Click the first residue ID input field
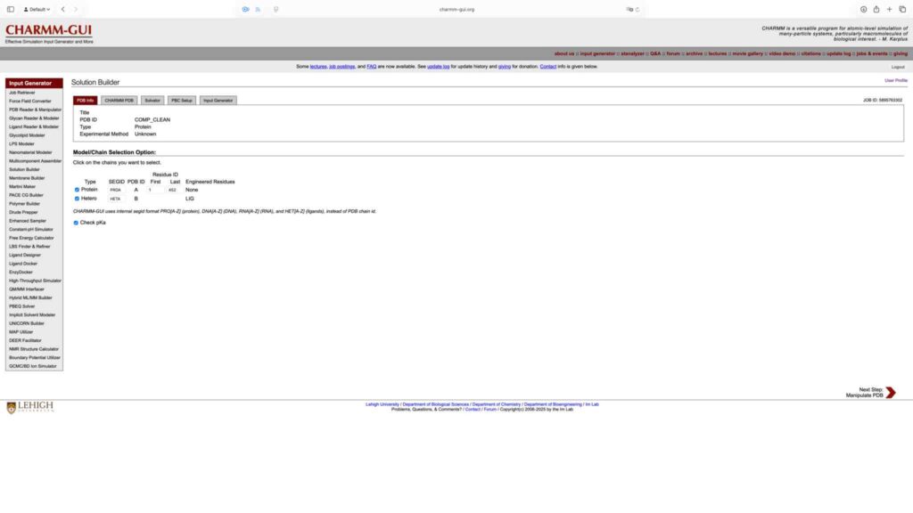Image resolution: width=913 pixels, height=513 pixels. (155, 190)
